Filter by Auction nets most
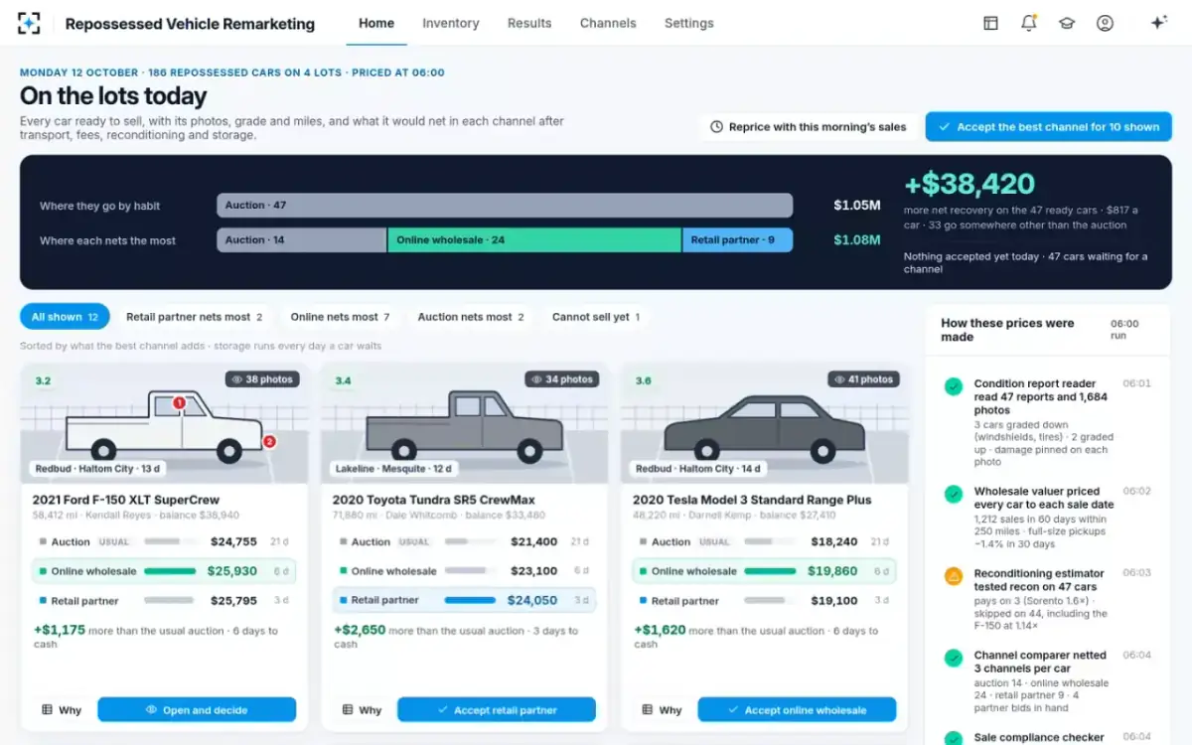This screenshot has height=745, width=1192. coord(472,317)
